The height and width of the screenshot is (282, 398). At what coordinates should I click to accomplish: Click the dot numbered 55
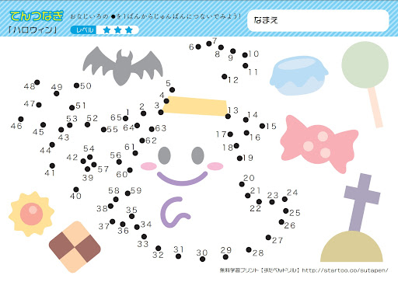tap(103, 129)
